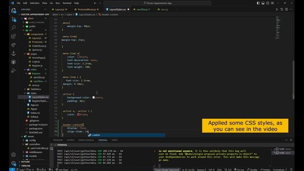The image size is (304, 171).
Task: Click the Live Share status bar button
Action: (62, 170)
